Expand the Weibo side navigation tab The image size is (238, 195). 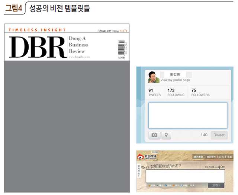pos(139,171)
